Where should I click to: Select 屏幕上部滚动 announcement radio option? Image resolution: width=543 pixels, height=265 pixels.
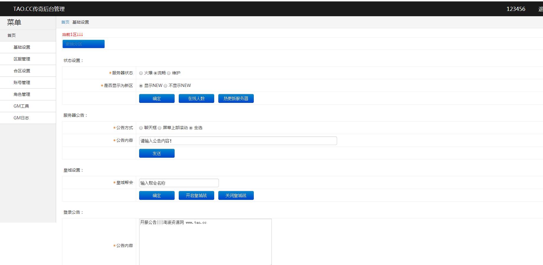coord(160,128)
